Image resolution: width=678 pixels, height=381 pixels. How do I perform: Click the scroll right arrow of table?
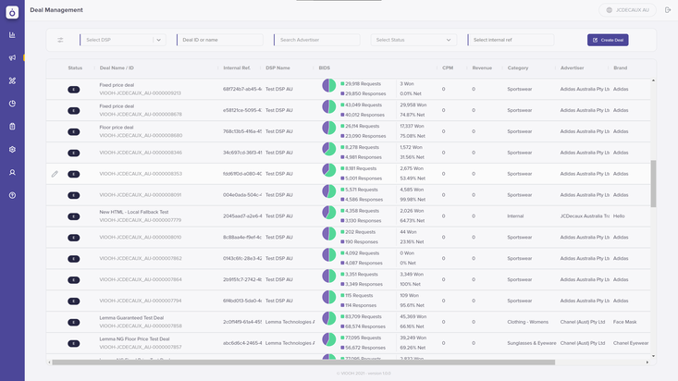[x=647, y=363]
